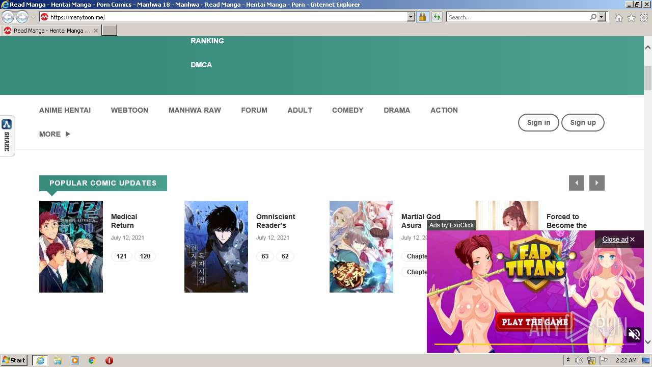Screen dimensions: 652x367
Task: Open Omniscient Reader's chapter 63
Action: pyautogui.click(x=265, y=256)
